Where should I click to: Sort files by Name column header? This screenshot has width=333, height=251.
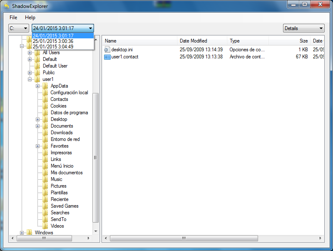pos(140,41)
